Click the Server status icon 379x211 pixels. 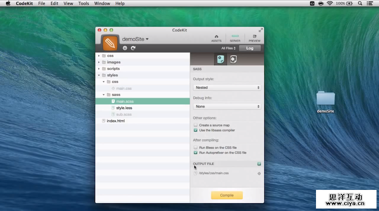click(x=235, y=38)
